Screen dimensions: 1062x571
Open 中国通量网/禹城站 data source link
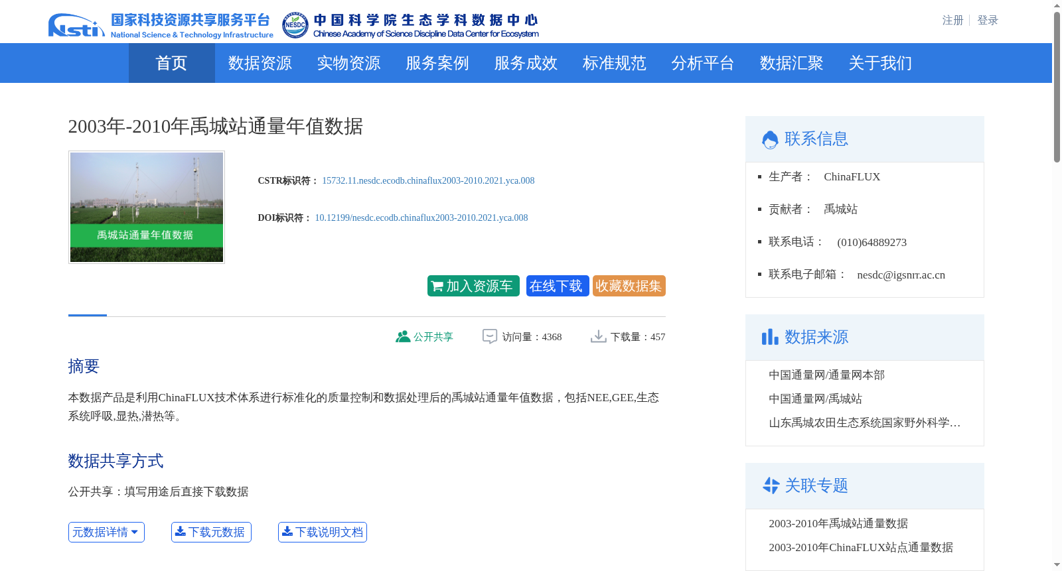815,399
